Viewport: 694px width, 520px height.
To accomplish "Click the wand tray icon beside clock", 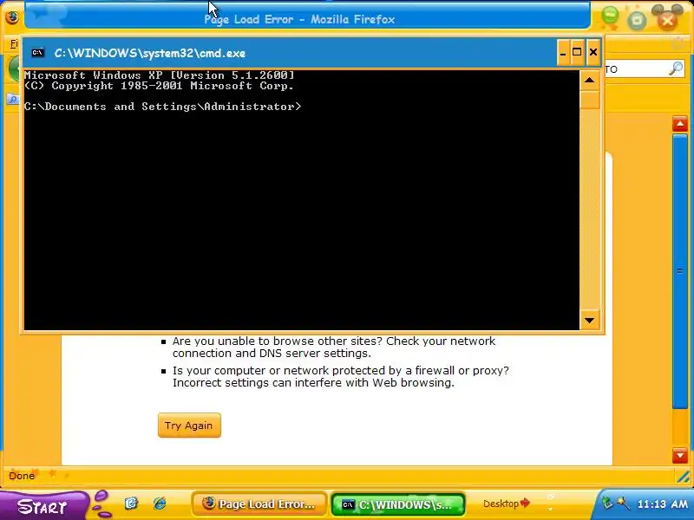I will 623,504.
